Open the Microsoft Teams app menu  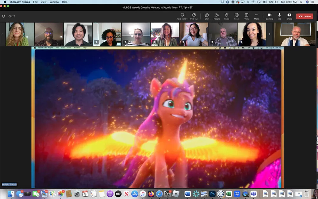point(20,2)
